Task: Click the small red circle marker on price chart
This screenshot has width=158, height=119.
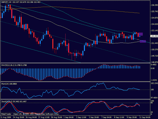Action: [138, 39]
